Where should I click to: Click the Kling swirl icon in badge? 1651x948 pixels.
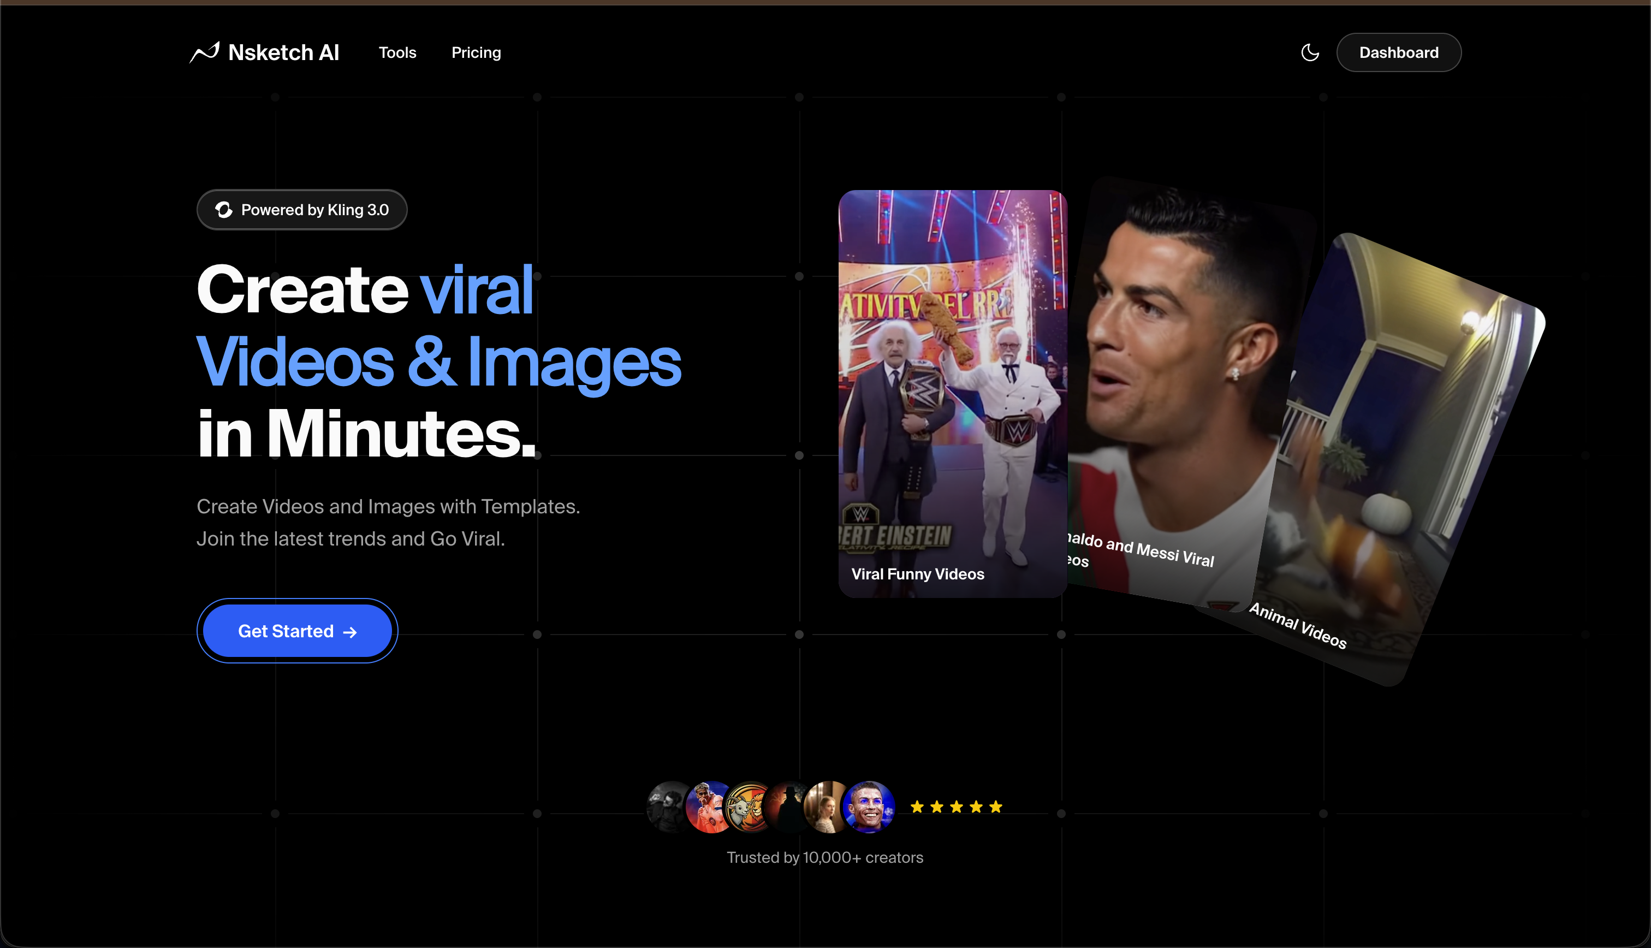click(x=223, y=210)
